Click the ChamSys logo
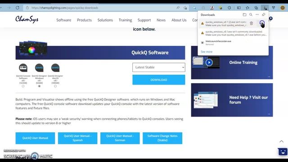This screenshot has width=288, height=162. coord(27,19)
